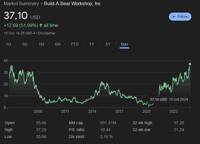The height and width of the screenshot is (144, 200).
Task: Click the 2008 x-axis label
Action: [38, 112]
